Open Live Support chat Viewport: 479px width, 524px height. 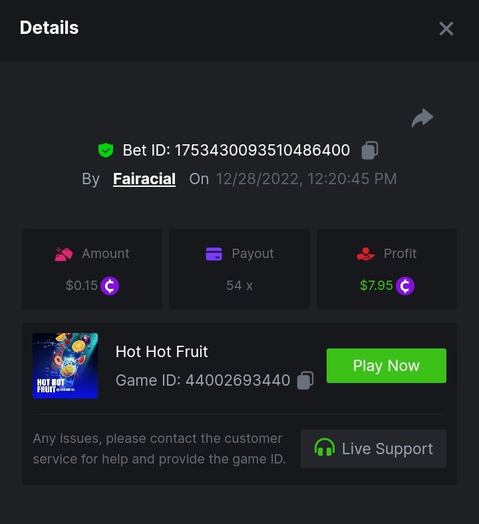(x=373, y=449)
